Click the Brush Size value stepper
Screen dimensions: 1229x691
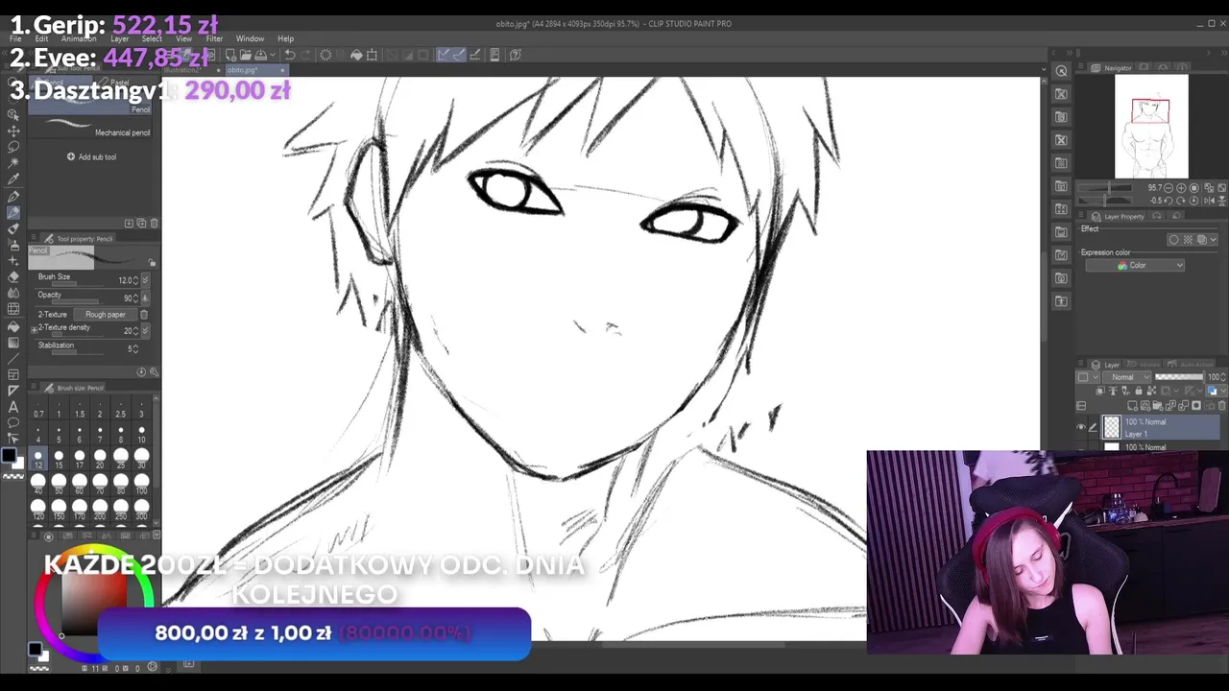[135, 280]
